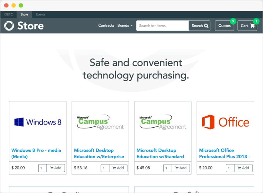Click Campus Agreement logo for Enterprise item
This screenshot has width=263, height=193.
tap(100, 122)
